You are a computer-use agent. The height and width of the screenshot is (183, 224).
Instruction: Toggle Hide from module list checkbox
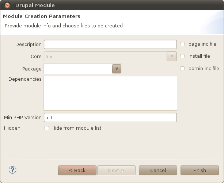[x=47, y=128]
